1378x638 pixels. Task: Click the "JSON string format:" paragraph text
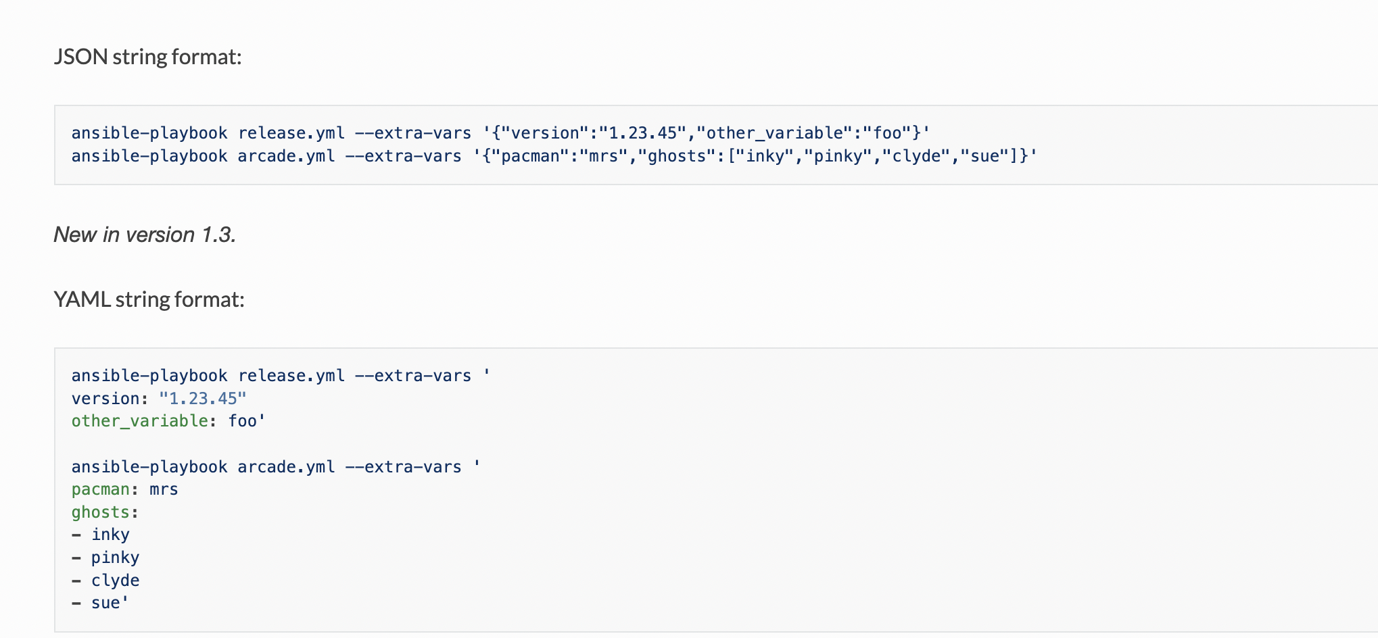click(147, 57)
